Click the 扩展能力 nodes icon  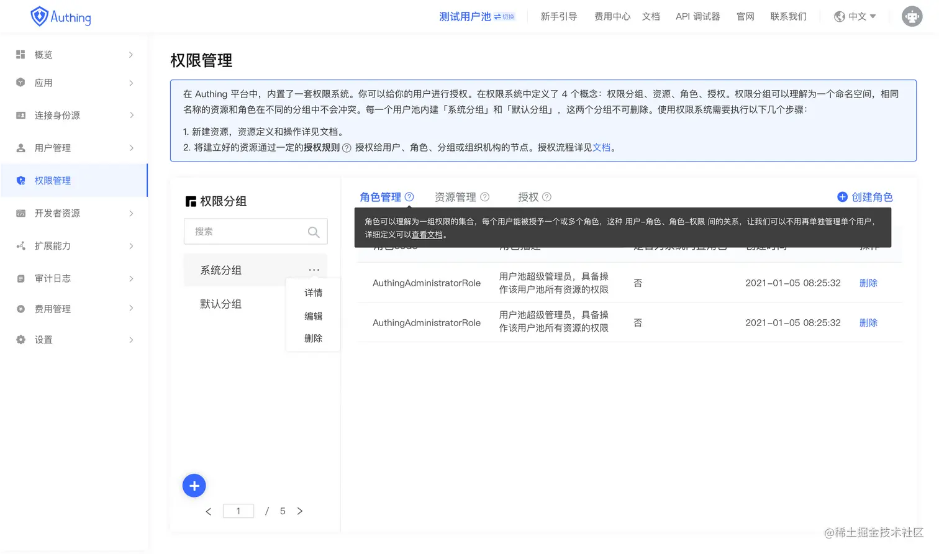(20, 246)
